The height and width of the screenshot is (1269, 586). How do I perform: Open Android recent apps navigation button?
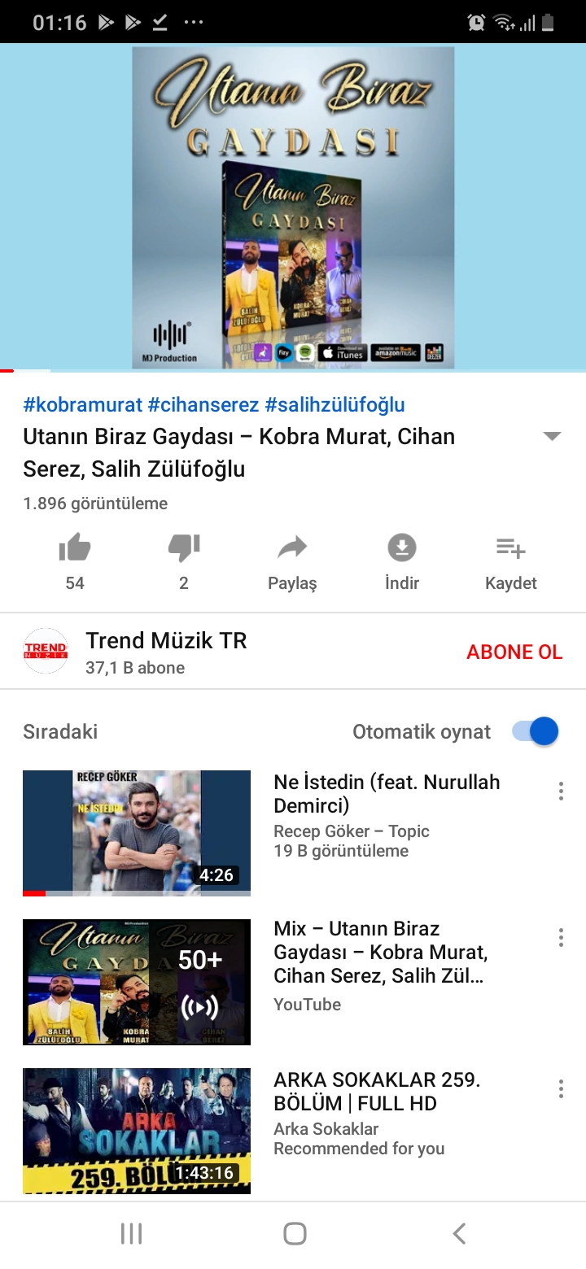tap(131, 1234)
